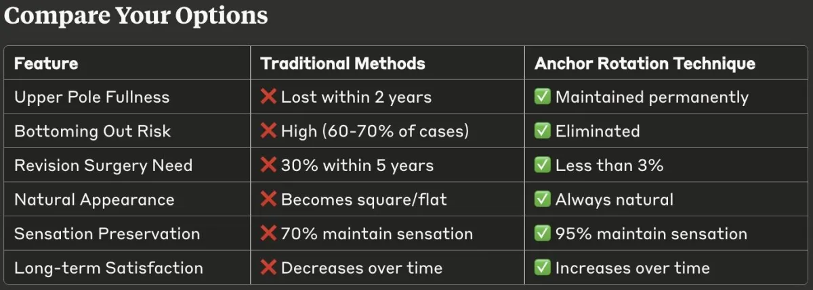Click the Long-term Satisfaction row label
This screenshot has height=290, width=813.
click(108, 268)
